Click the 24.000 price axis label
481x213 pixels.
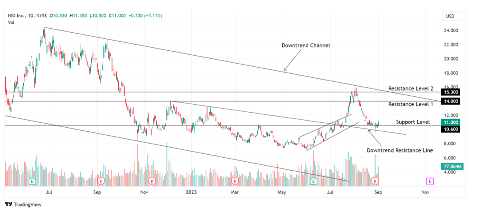[451, 30]
